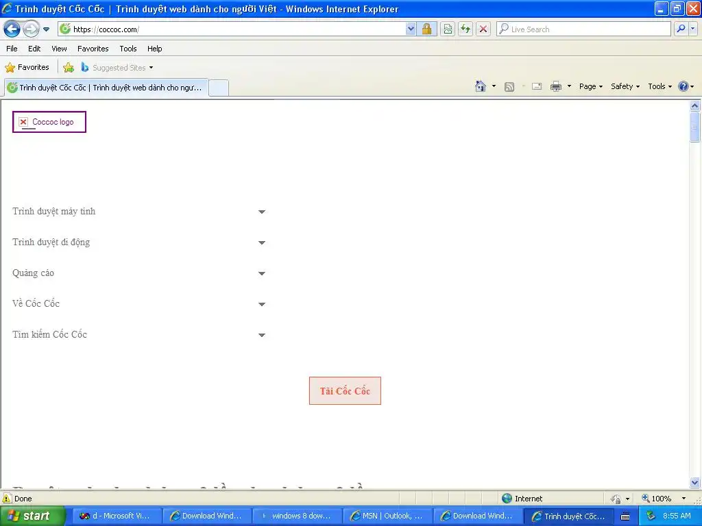Open a new blank tab
Screen dimensions: 702x526
[x=219, y=88]
